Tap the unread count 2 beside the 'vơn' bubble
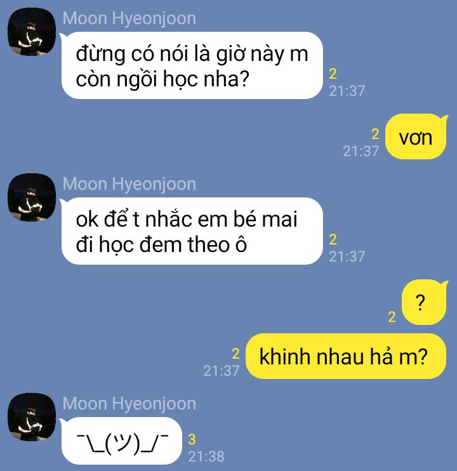Viewport: 457px width, 471px height. 375,134
